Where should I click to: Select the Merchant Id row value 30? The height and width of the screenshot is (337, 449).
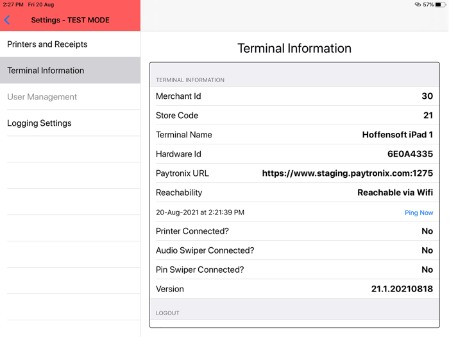(427, 96)
